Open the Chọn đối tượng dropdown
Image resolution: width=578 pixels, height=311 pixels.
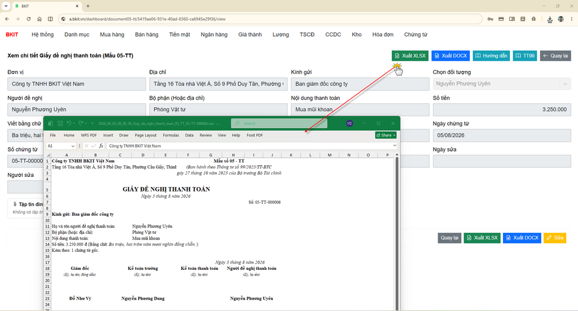click(x=502, y=84)
